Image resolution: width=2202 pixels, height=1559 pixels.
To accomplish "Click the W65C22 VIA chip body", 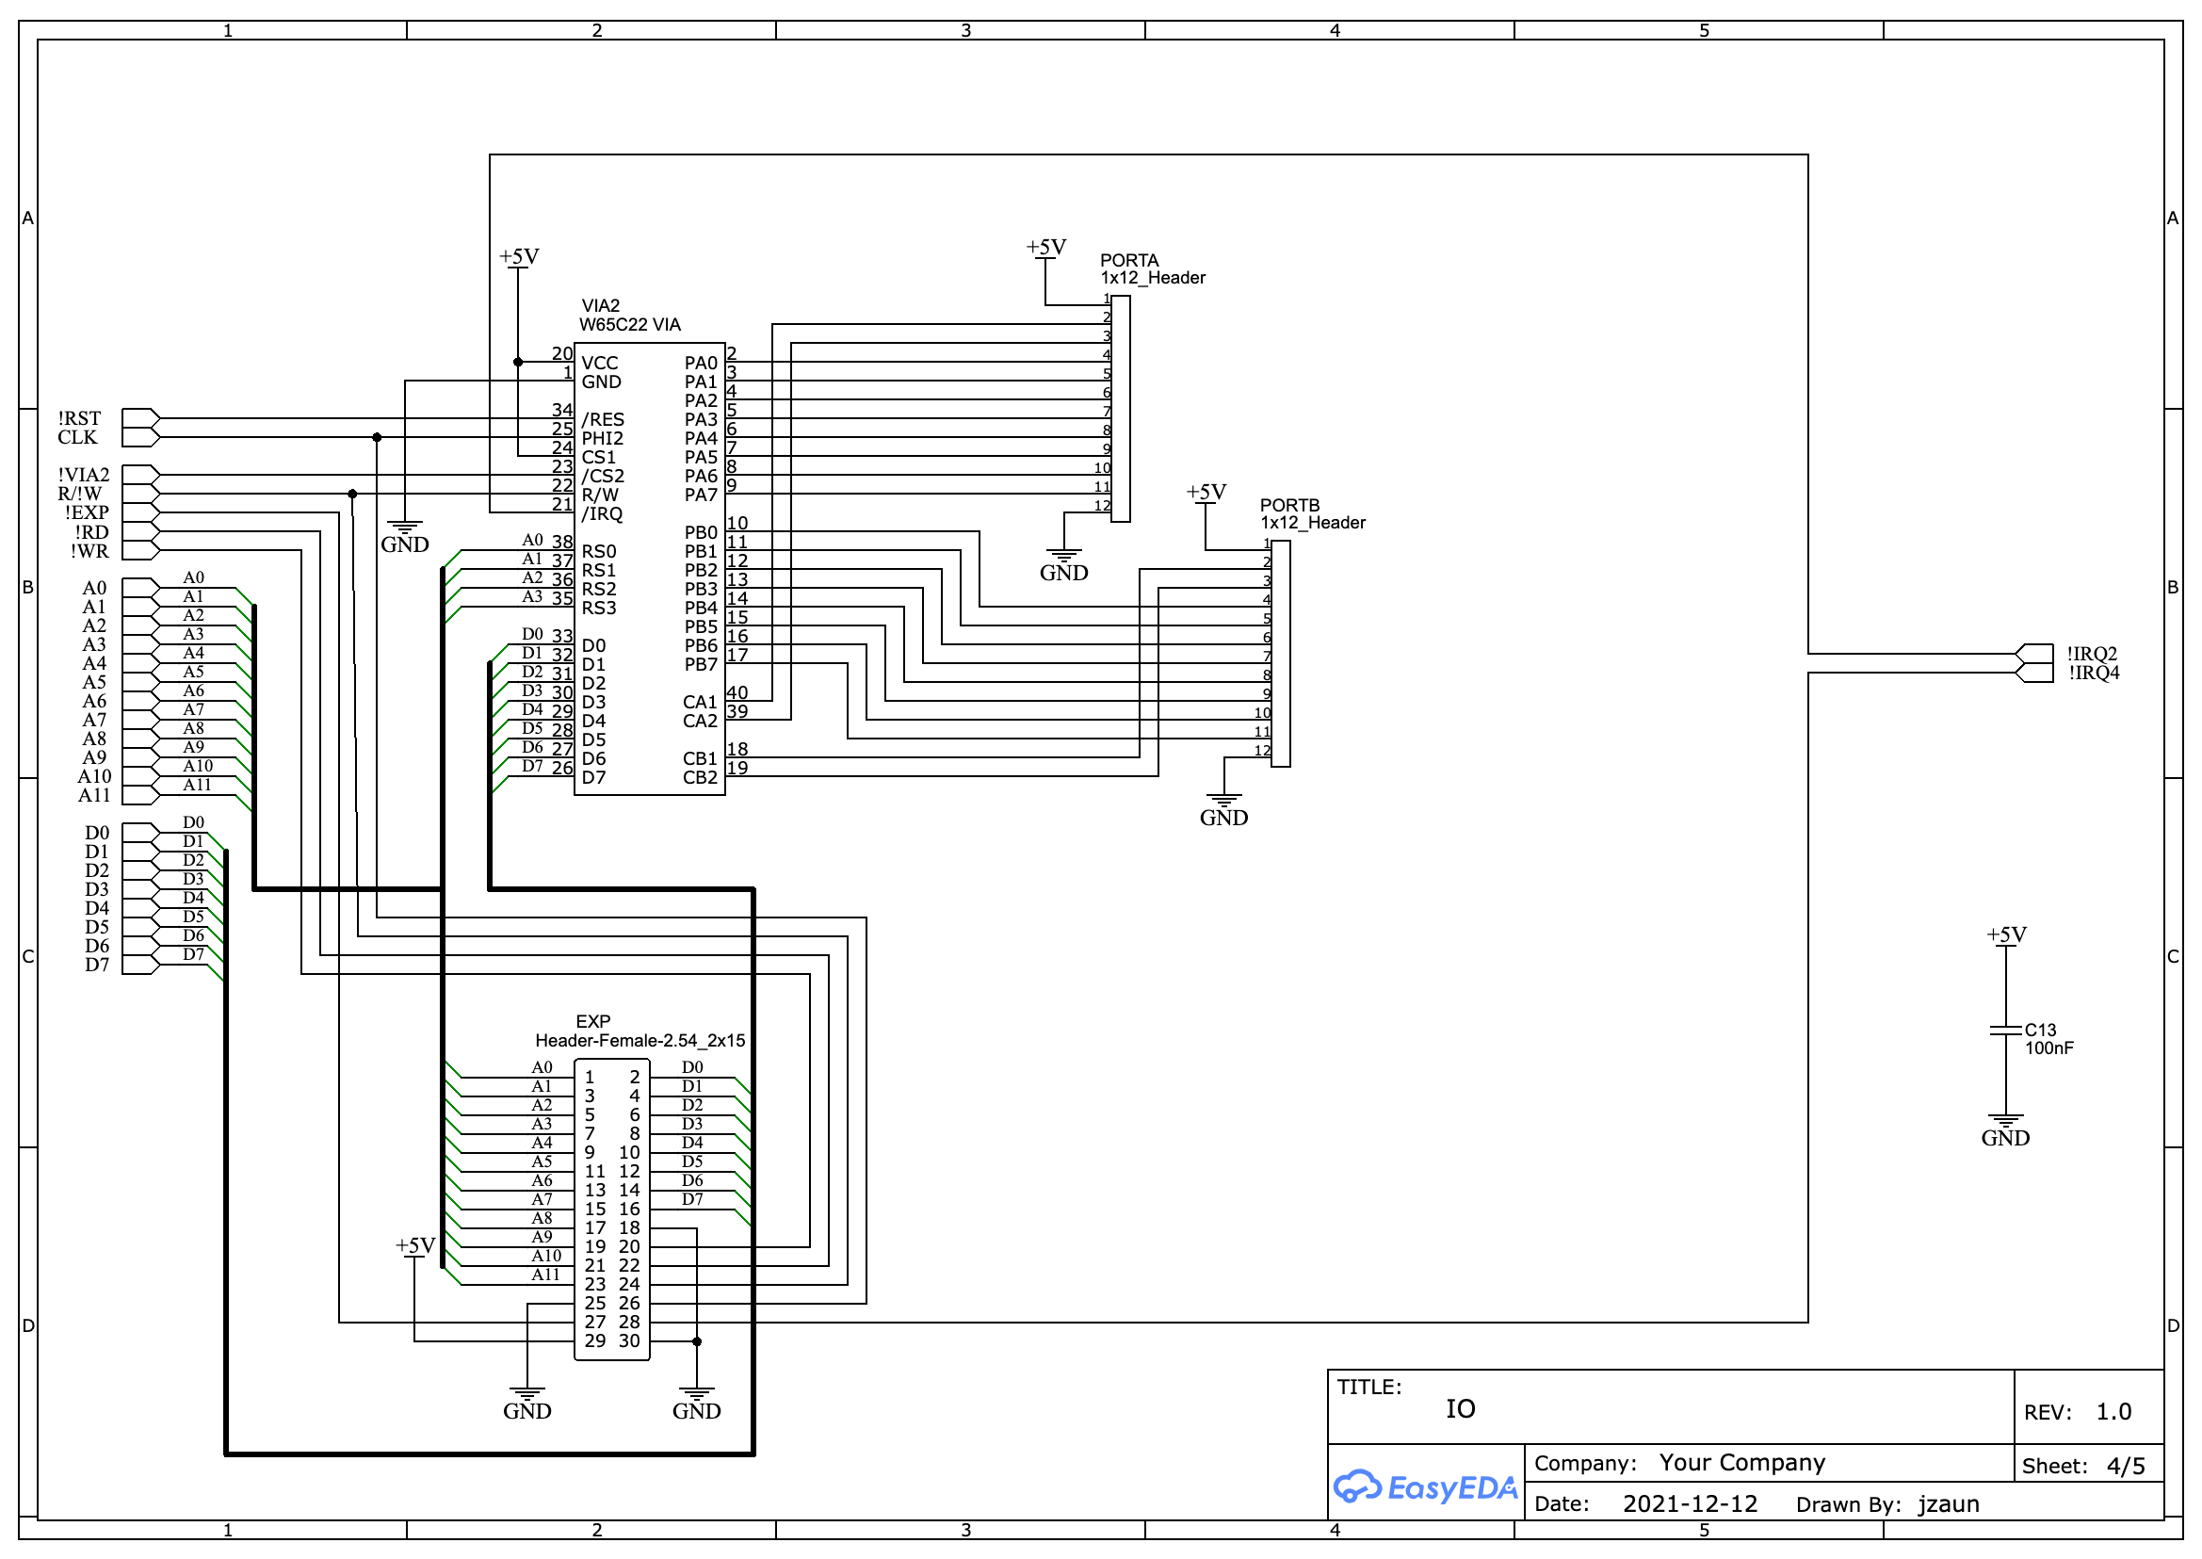I will [x=649, y=570].
